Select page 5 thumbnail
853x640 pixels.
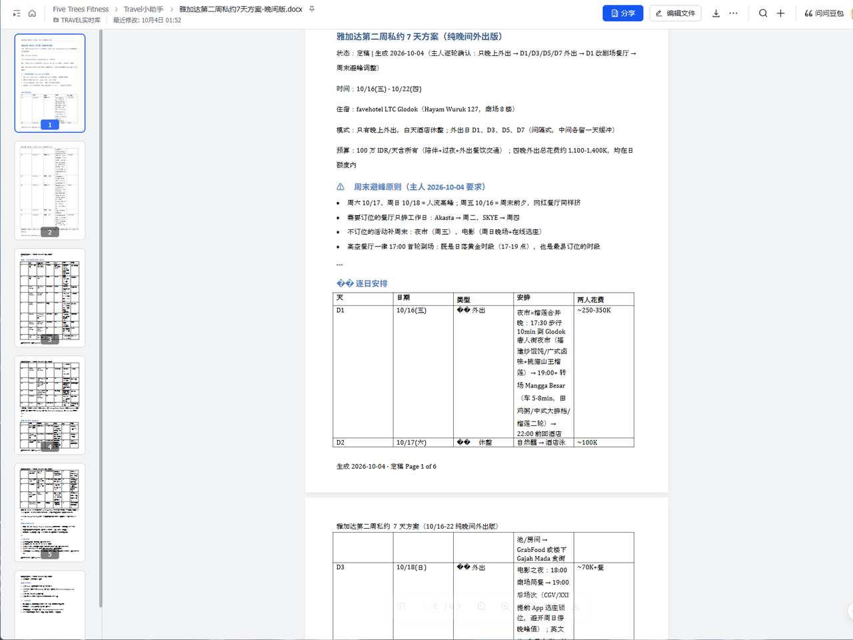(50, 512)
